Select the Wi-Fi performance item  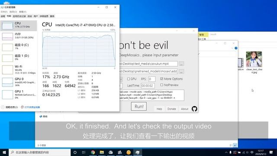19,69
